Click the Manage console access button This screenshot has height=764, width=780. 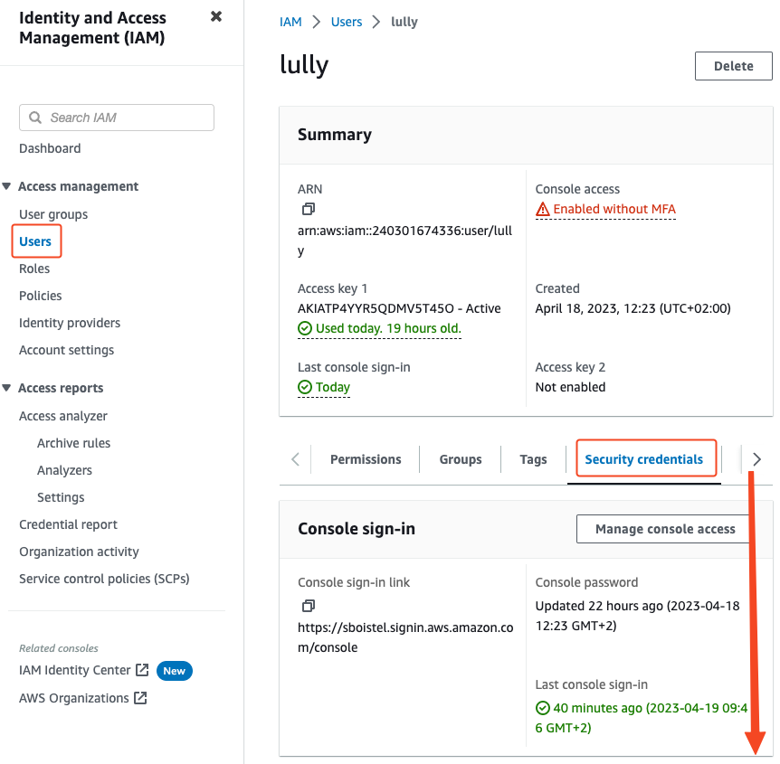(665, 529)
